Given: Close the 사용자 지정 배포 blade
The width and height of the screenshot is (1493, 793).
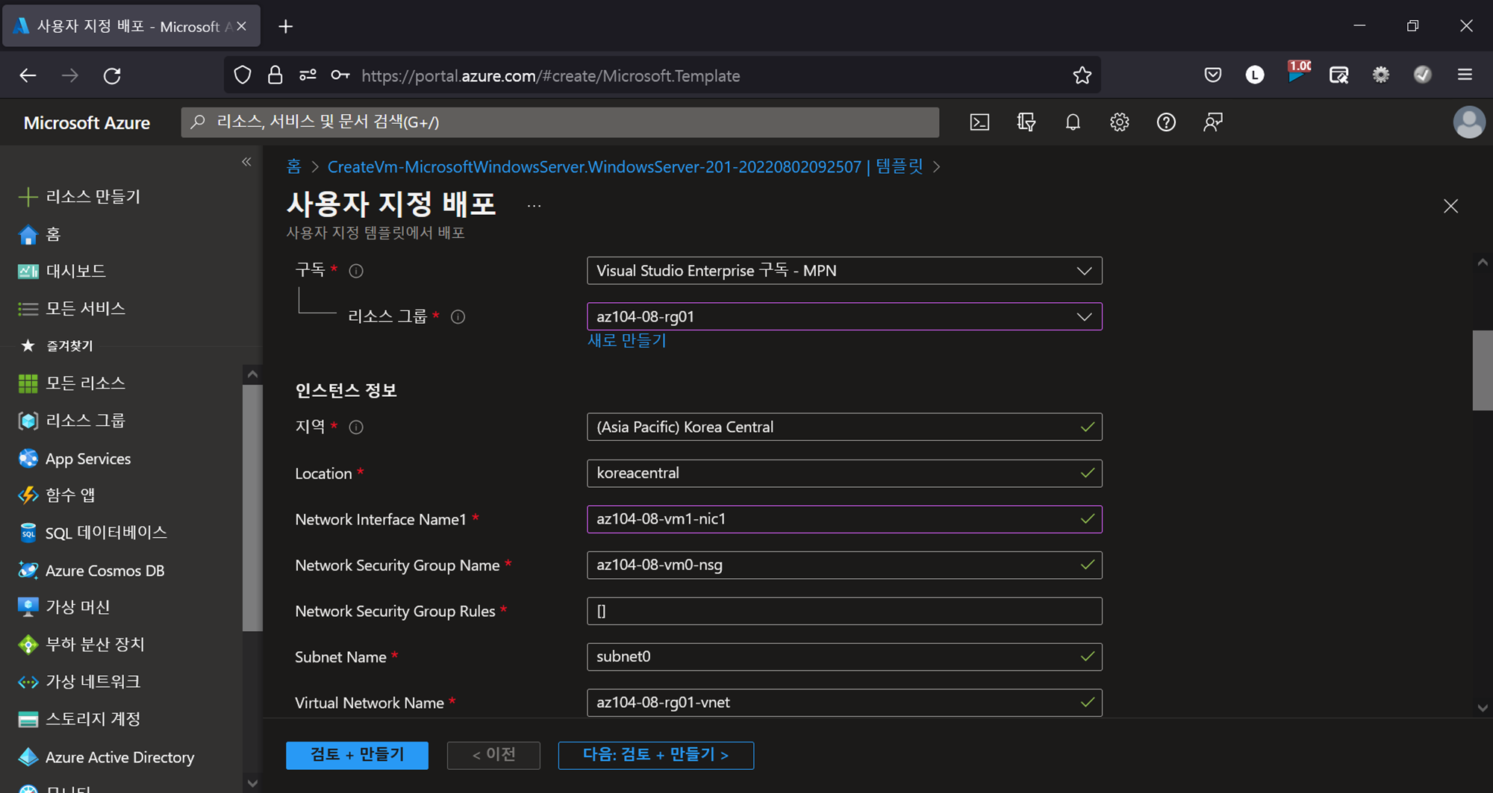Looking at the screenshot, I should [x=1450, y=206].
